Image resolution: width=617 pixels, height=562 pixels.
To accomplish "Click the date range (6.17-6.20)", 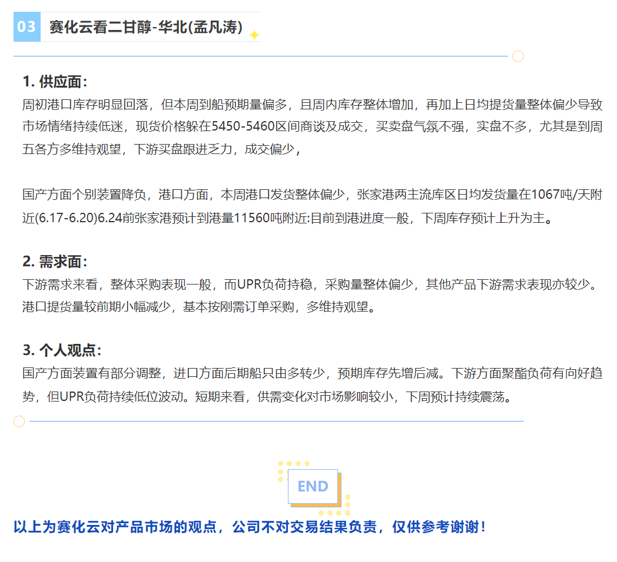I will point(66,218).
